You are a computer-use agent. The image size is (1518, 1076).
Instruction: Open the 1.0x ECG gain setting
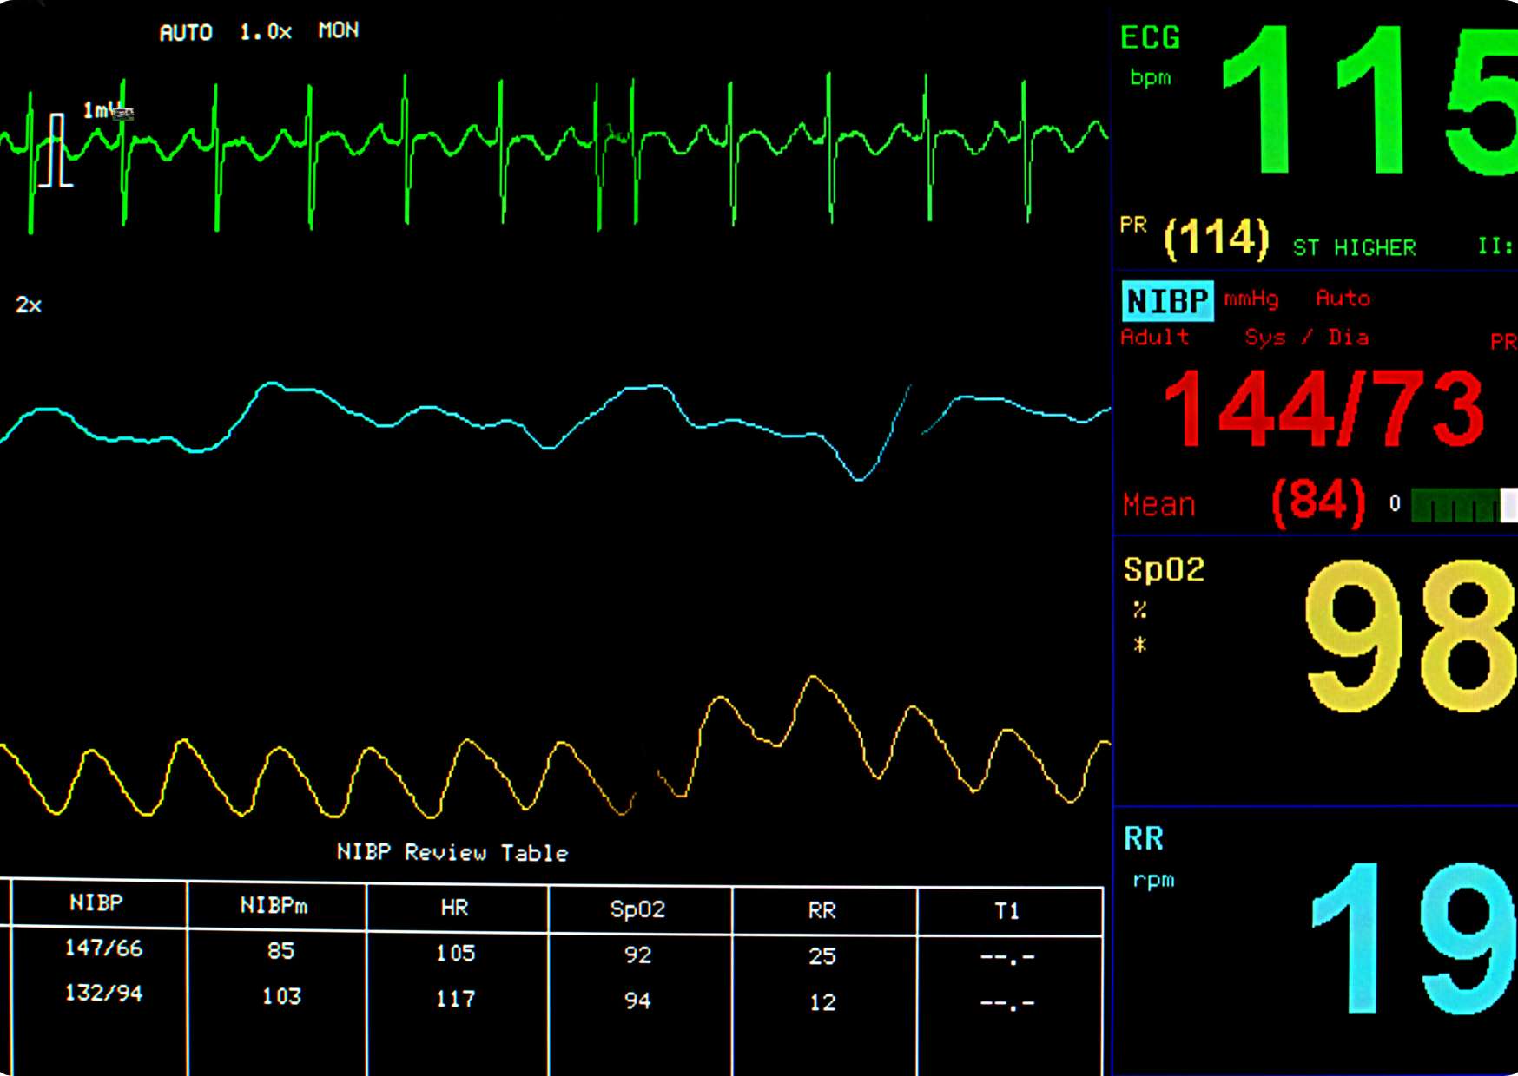tap(266, 32)
